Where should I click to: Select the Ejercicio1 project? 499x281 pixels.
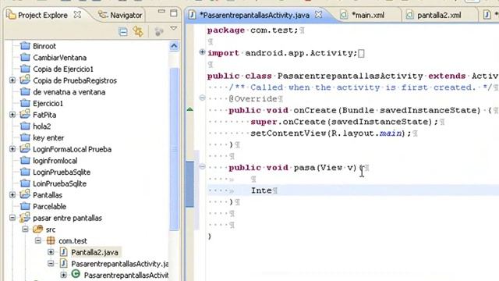(48, 103)
